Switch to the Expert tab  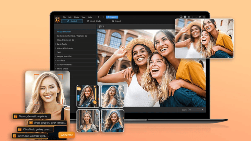point(116,21)
